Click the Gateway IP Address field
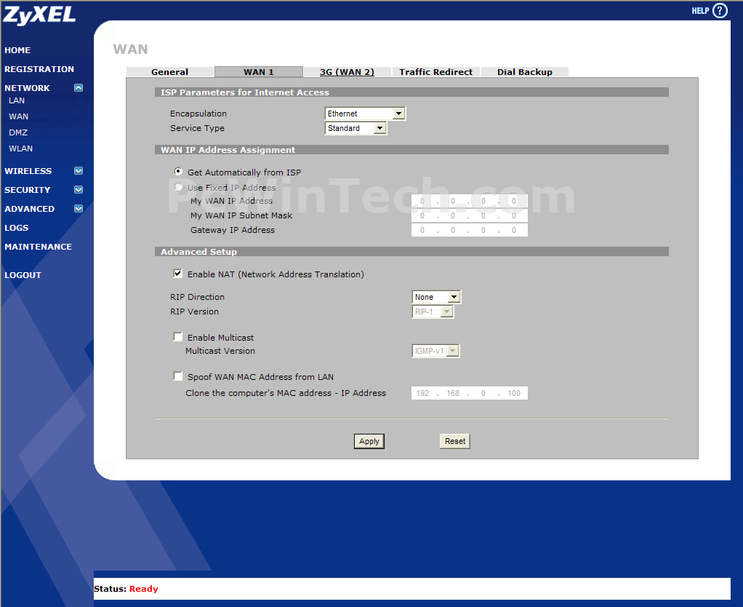This screenshot has height=607, width=743. [x=469, y=231]
